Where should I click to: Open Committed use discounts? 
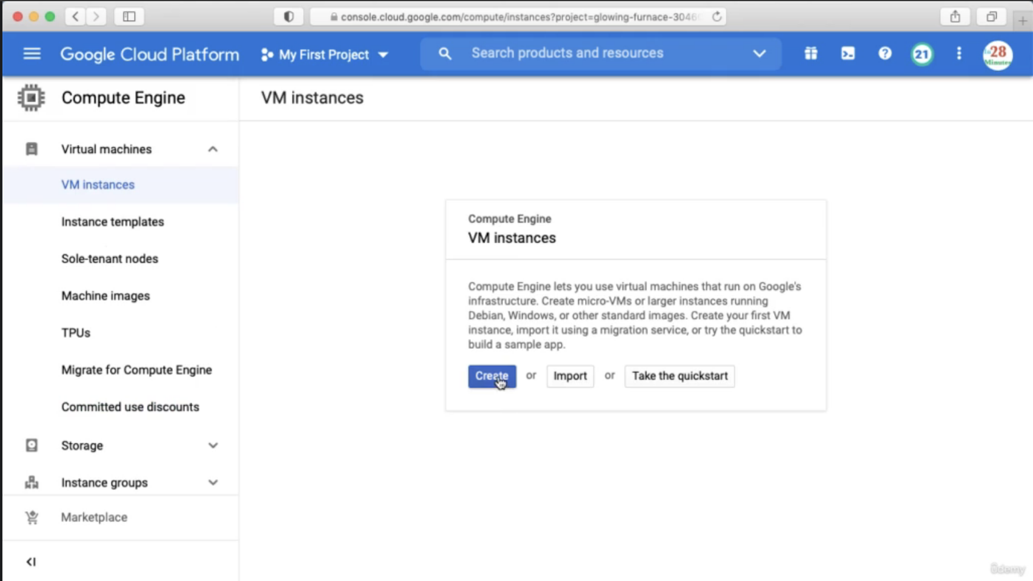tap(130, 407)
